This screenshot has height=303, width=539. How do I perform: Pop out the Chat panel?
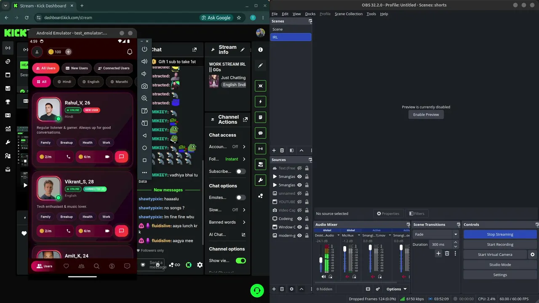[194, 50]
